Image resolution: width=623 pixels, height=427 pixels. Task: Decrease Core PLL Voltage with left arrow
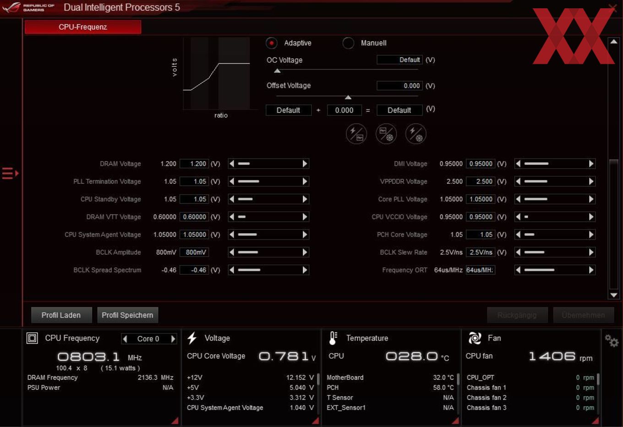point(518,199)
